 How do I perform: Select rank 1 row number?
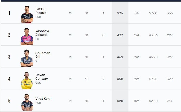9,13
